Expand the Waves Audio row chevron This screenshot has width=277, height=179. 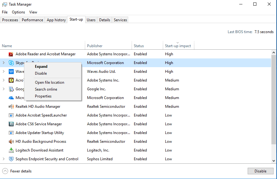coord(3,72)
